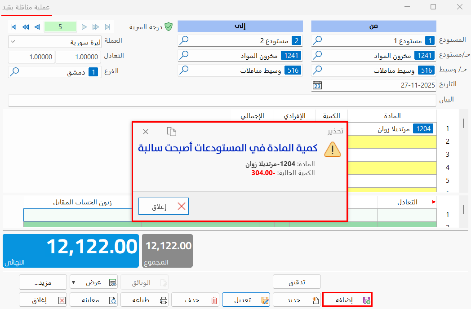The width and height of the screenshot is (471, 309).
Task: Copy warning text using dialog copy icon
Action: 171,132
